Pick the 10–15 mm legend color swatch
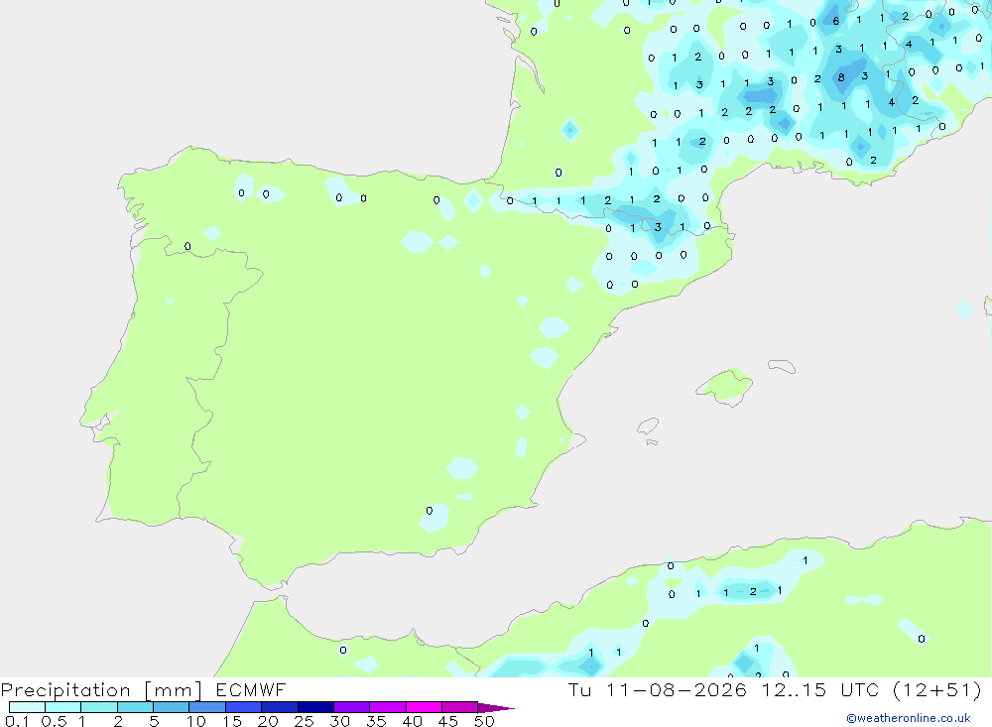This screenshot has height=727, width=992. click(x=207, y=707)
